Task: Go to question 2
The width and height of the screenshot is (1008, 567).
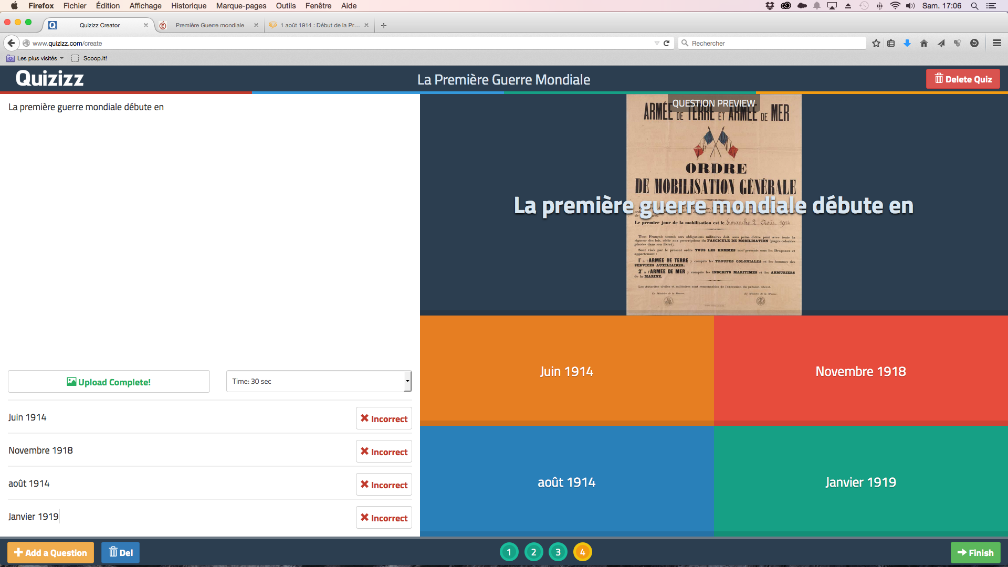Action: (x=533, y=552)
